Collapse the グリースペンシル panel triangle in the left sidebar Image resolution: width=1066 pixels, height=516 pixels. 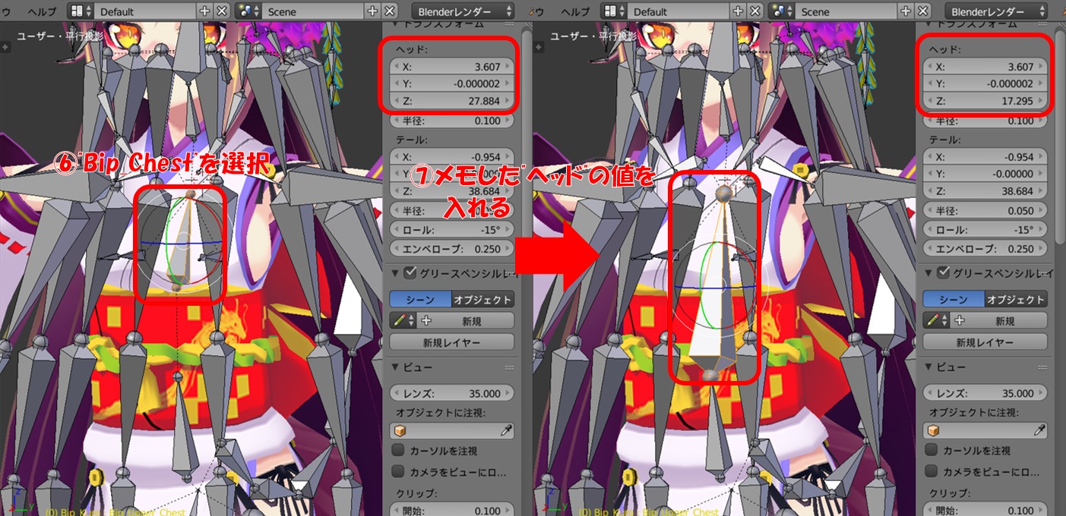coord(396,273)
